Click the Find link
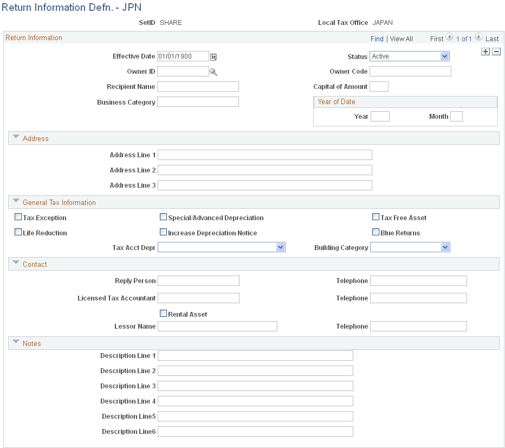Screen dimensions: 505x448 (377, 39)
